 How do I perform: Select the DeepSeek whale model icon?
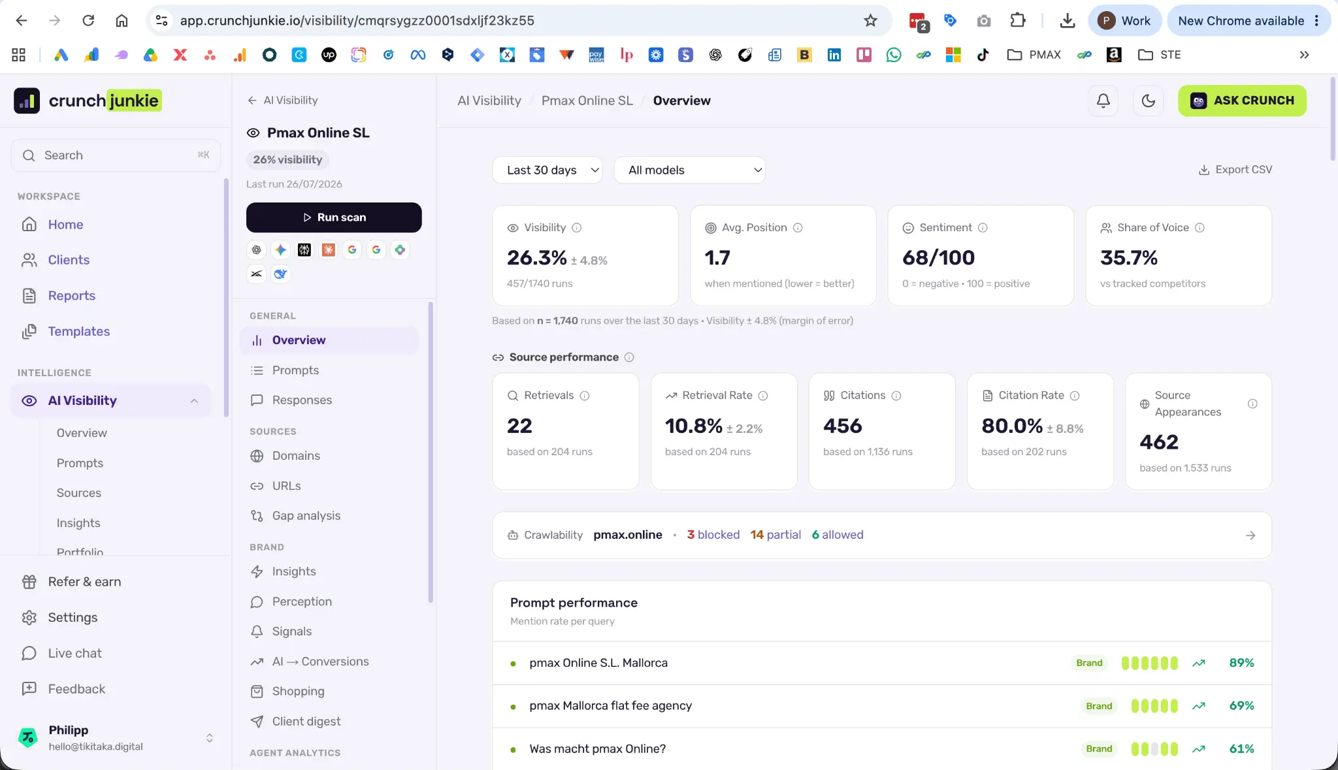pos(280,274)
